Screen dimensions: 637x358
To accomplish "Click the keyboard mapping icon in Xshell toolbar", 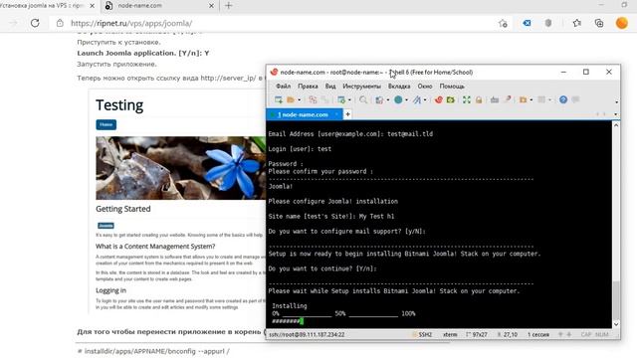I will pos(495,99).
